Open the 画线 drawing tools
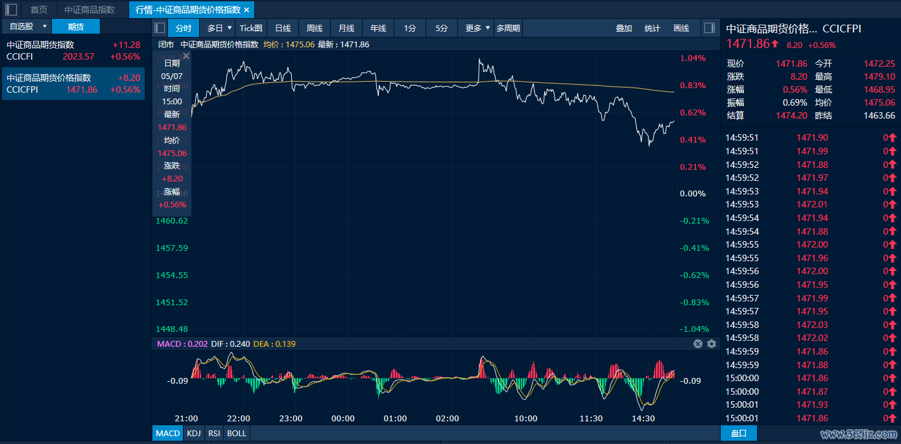Screen dimensions: 901x444 681,28
